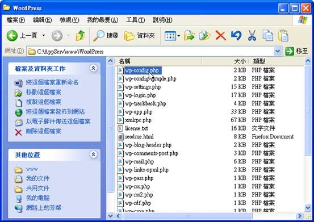Expand the address bar dropdown arrow
The width and height of the screenshot is (314, 222).
pyautogui.click(x=278, y=52)
